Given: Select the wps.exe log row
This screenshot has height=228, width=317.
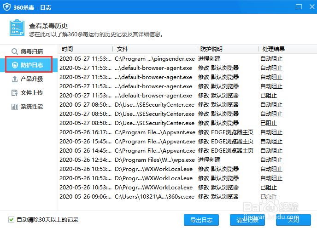Looking at the screenshot, I should (x=188, y=160).
